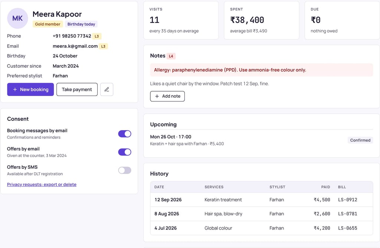Click the Preferred stylist value Farhan

pyautogui.click(x=60, y=76)
